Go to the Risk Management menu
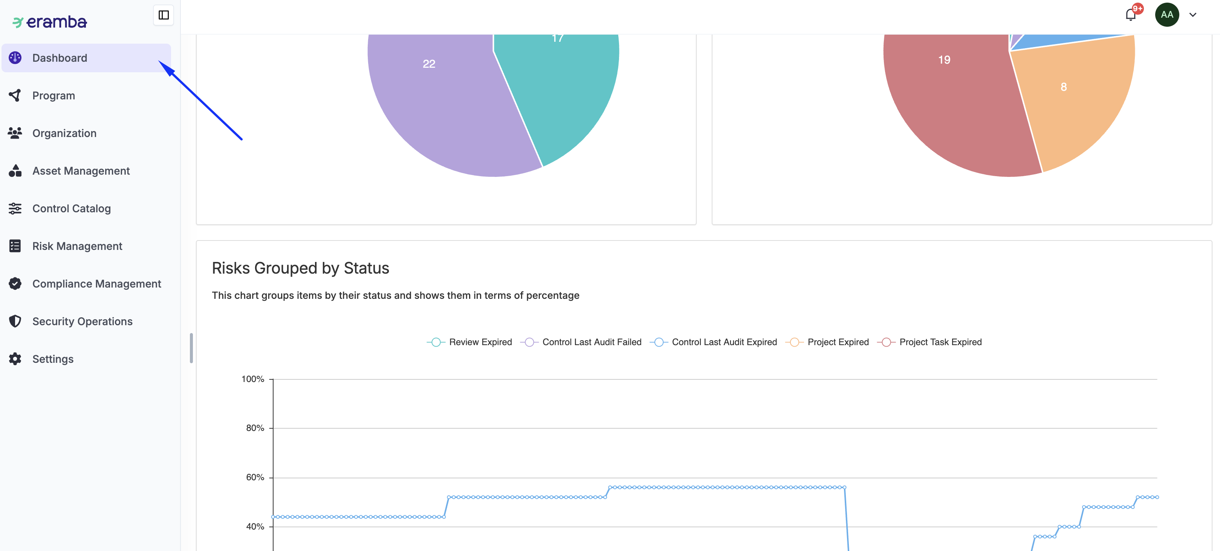The height and width of the screenshot is (551, 1220). coord(77,246)
